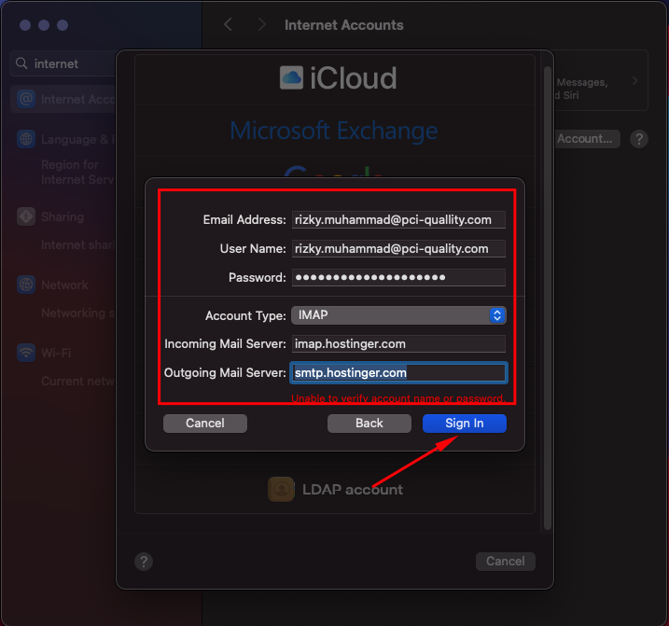Screen dimensions: 669x626
Task: Edit the Incoming Mail Server field
Action: tap(398, 344)
